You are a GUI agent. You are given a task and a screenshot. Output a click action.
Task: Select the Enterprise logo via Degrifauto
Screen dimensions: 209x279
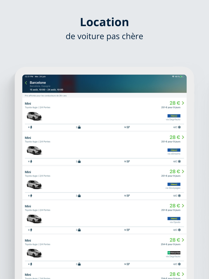click(174, 253)
